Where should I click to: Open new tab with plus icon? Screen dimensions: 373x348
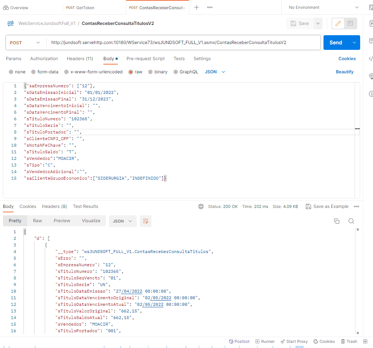click(197, 7)
